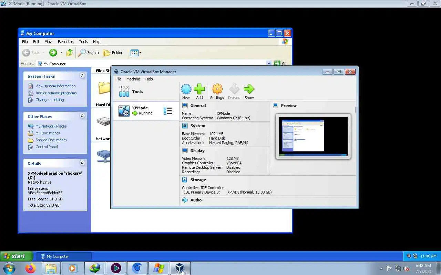441x275 pixels.
Task: Click My Computer taskbar button in XP
Action: click(x=64, y=256)
